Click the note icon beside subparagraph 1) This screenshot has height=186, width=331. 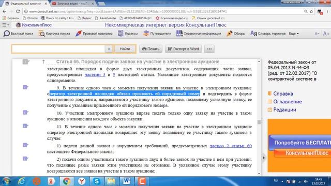click(25, 145)
